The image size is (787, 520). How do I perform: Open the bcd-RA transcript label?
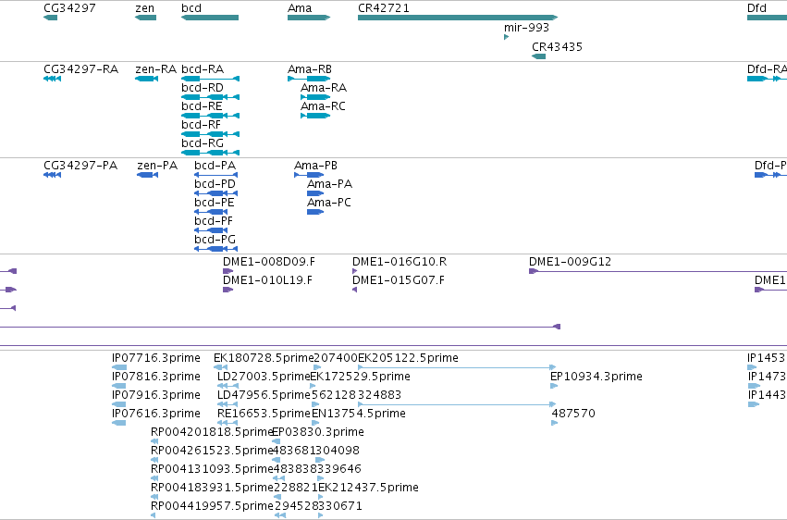[203, 69]
